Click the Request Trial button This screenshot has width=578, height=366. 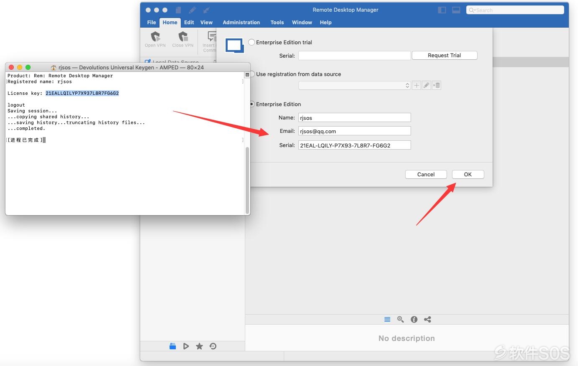444,55
